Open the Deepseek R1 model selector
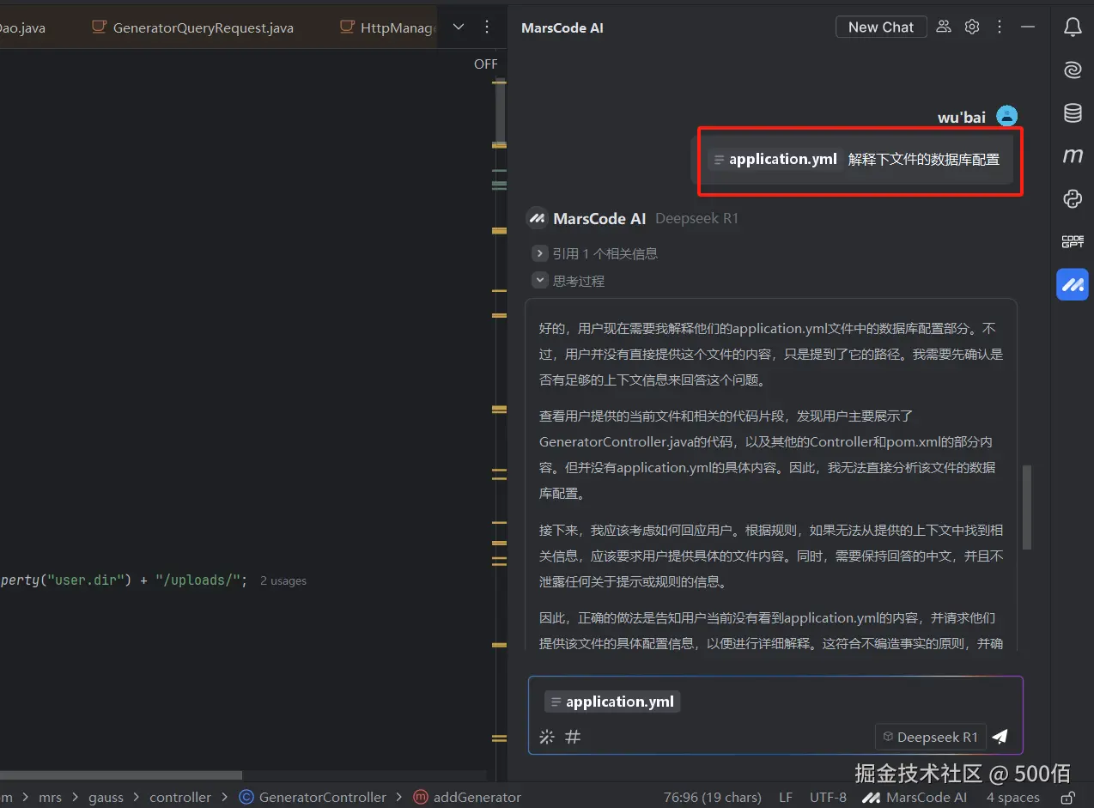This screenshot has height=808, width=1094. coord(930,737)
